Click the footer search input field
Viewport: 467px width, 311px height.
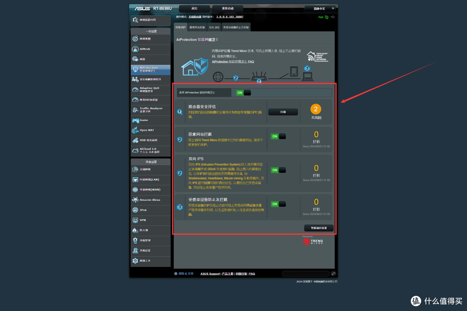click(306, 273)
